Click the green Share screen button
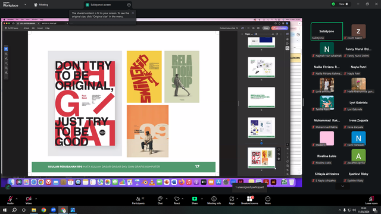 (x=195, y=200)
